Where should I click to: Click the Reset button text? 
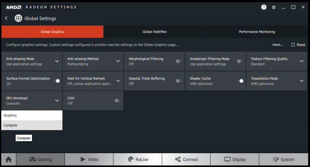click(301, 45)
